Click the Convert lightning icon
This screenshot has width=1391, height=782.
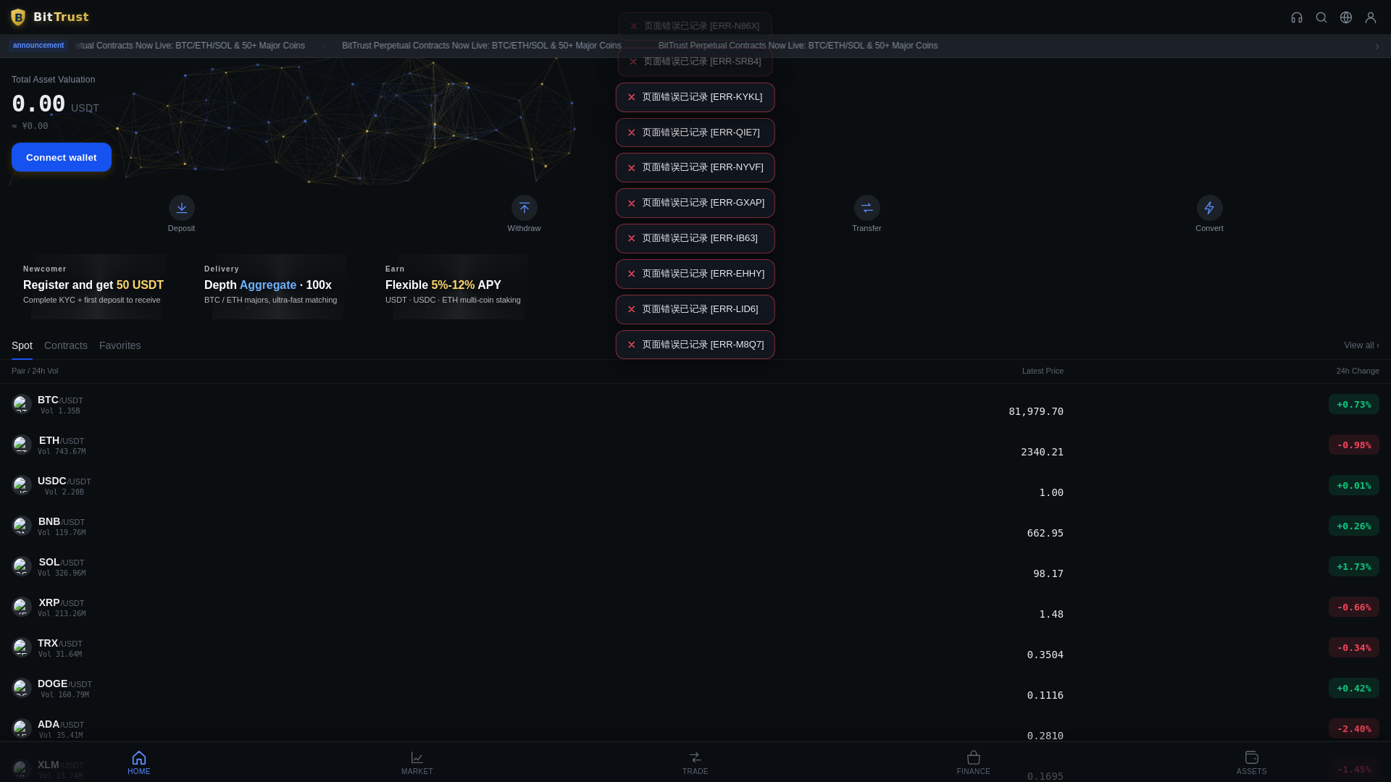1209,208
